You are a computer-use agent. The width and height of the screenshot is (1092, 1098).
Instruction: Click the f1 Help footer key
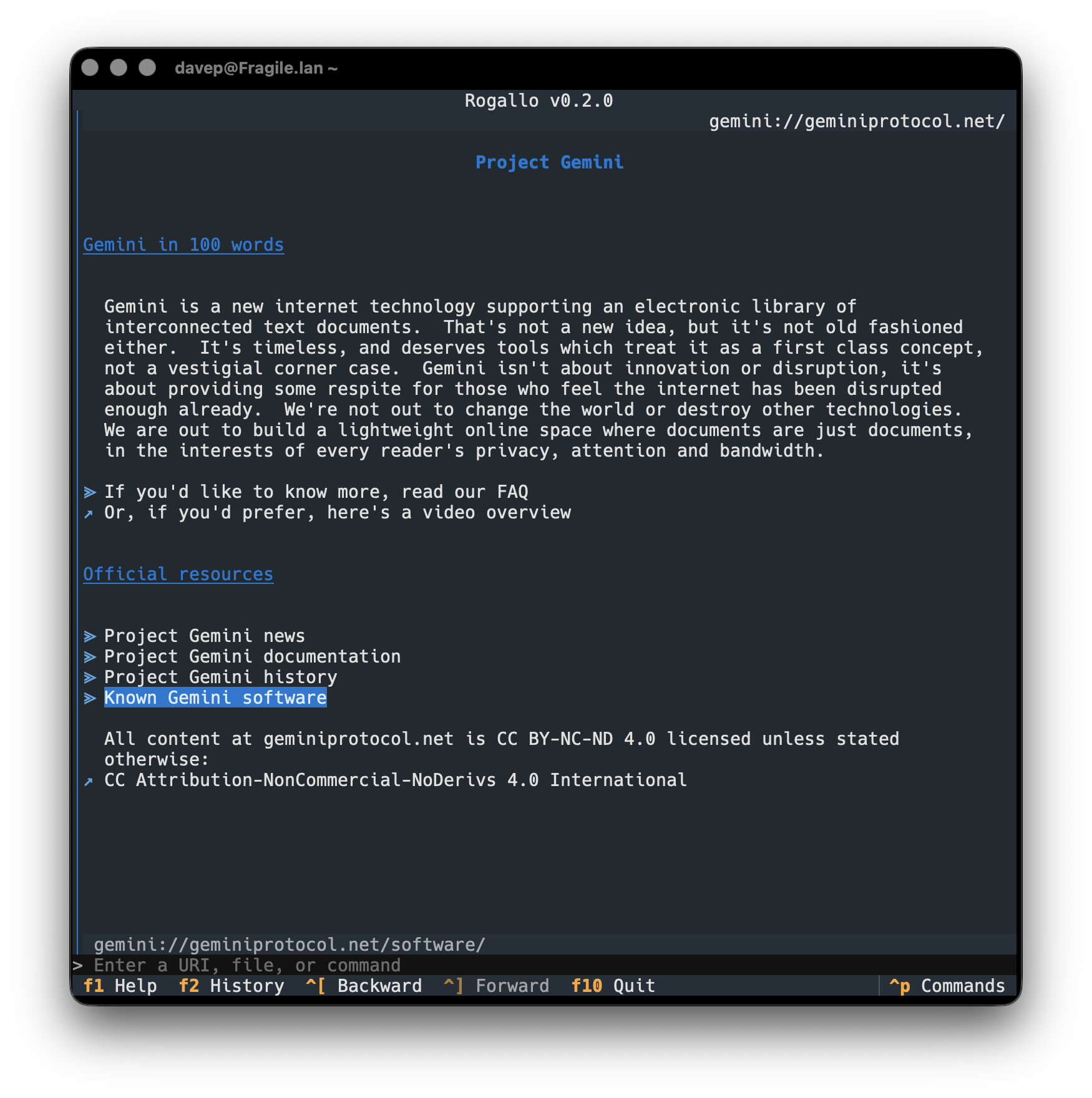click(120, 986)
